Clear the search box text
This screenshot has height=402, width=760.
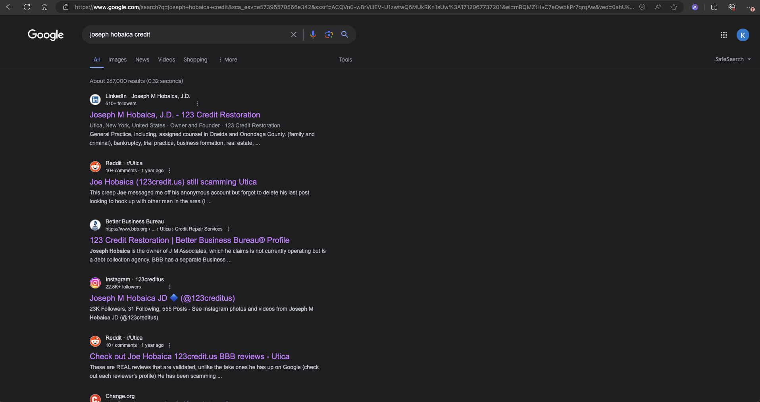(x=293, y=35)
